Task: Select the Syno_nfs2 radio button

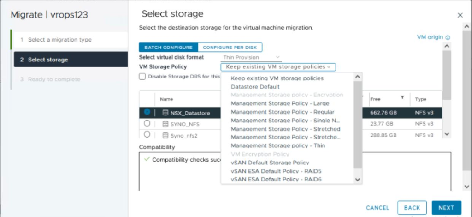Action: pos(147,134)
